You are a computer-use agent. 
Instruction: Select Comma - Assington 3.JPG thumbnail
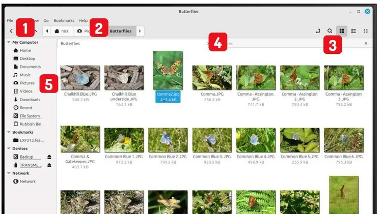pos(344,78)
